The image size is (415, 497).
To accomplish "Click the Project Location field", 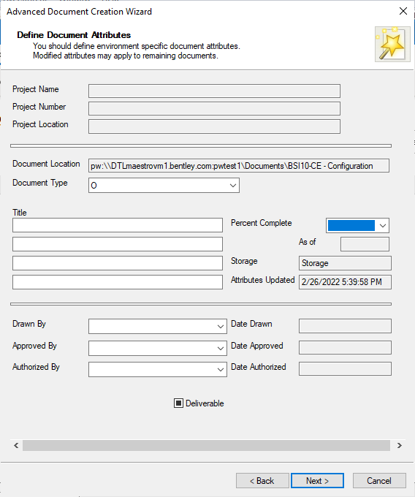I will [x=215, y=126].
